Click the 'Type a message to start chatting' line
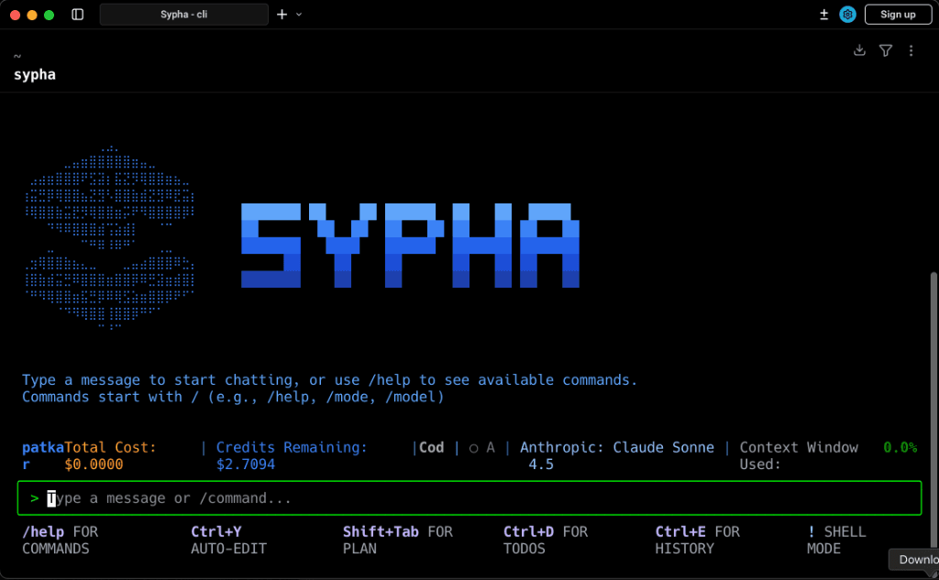Image resolution: width=939 pixels, height=580 pixels. click(x=329, y=380)
